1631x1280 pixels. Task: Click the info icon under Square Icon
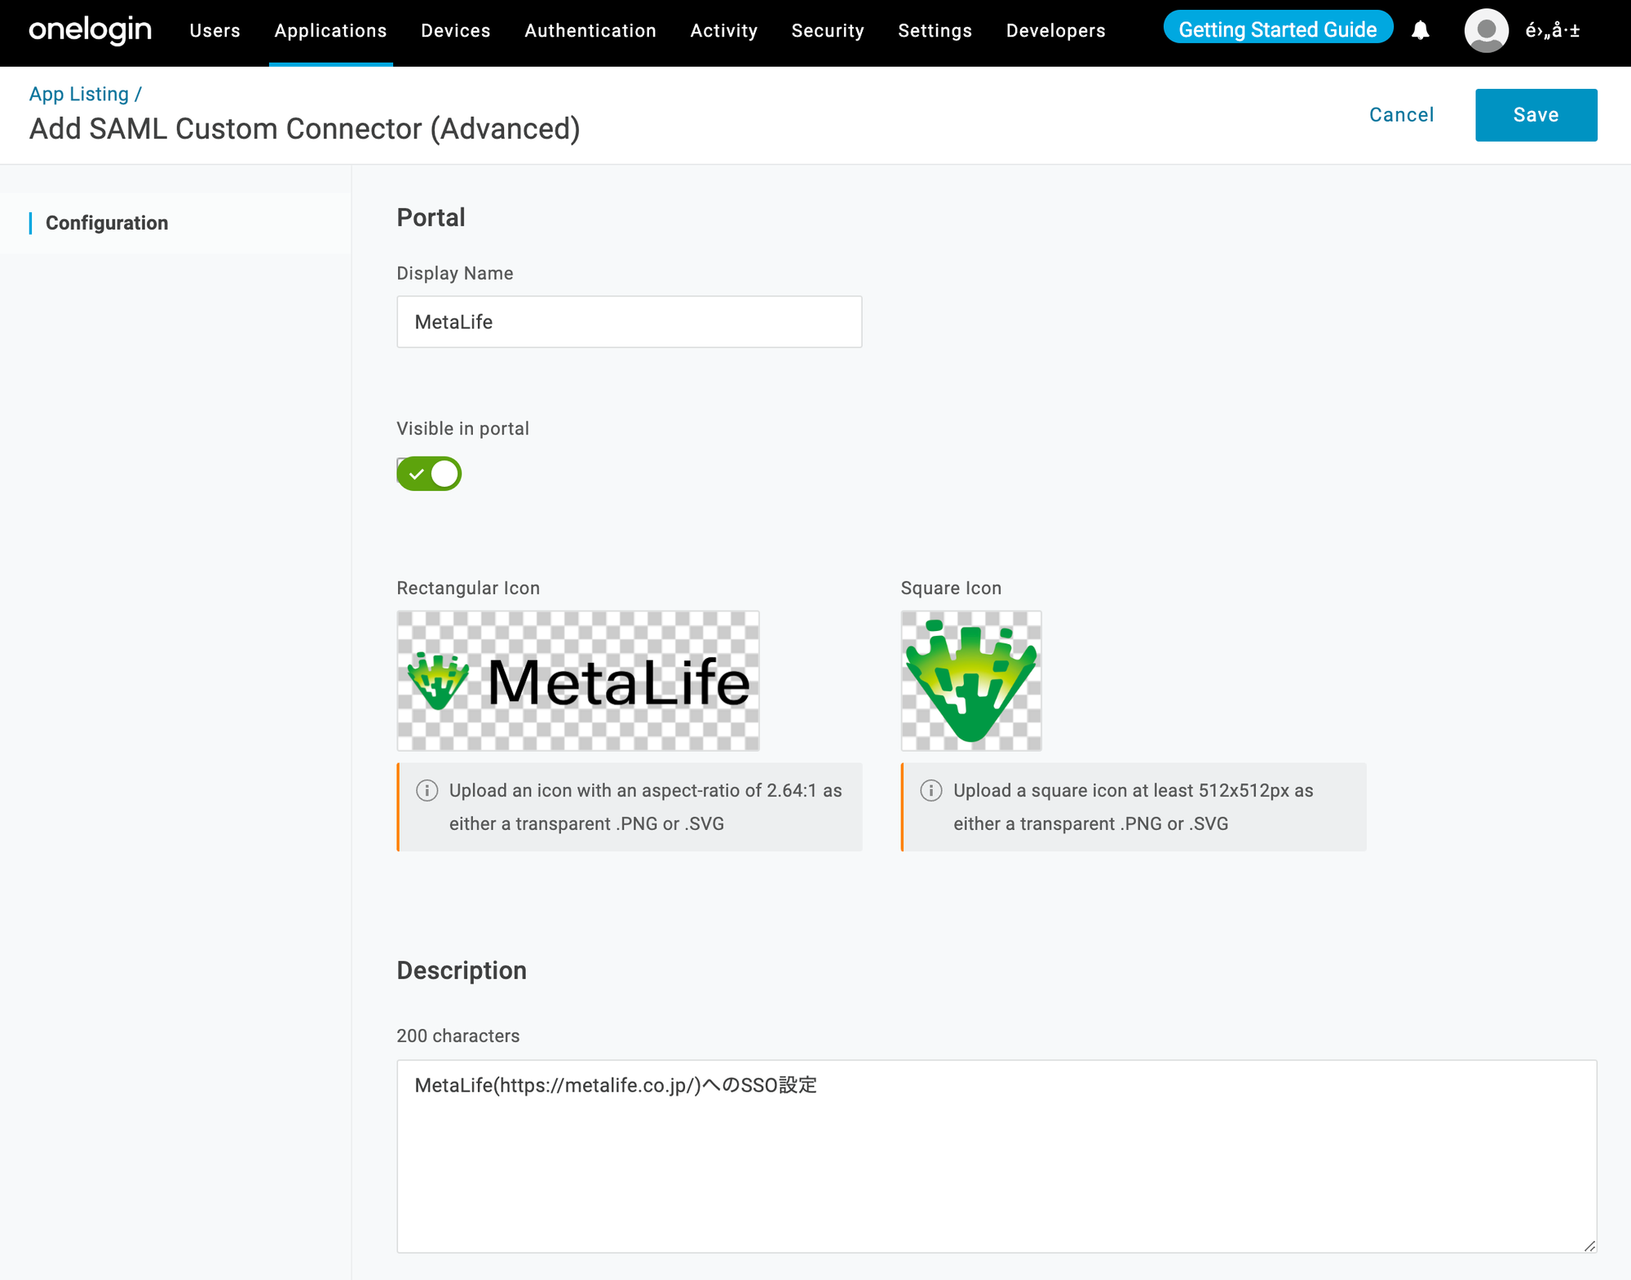pyautogui.click(x=930, y=790)
